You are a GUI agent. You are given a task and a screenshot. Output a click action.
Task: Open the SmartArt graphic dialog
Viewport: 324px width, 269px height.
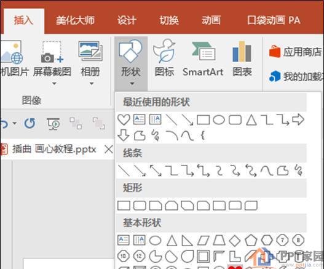tap(203, 59)
